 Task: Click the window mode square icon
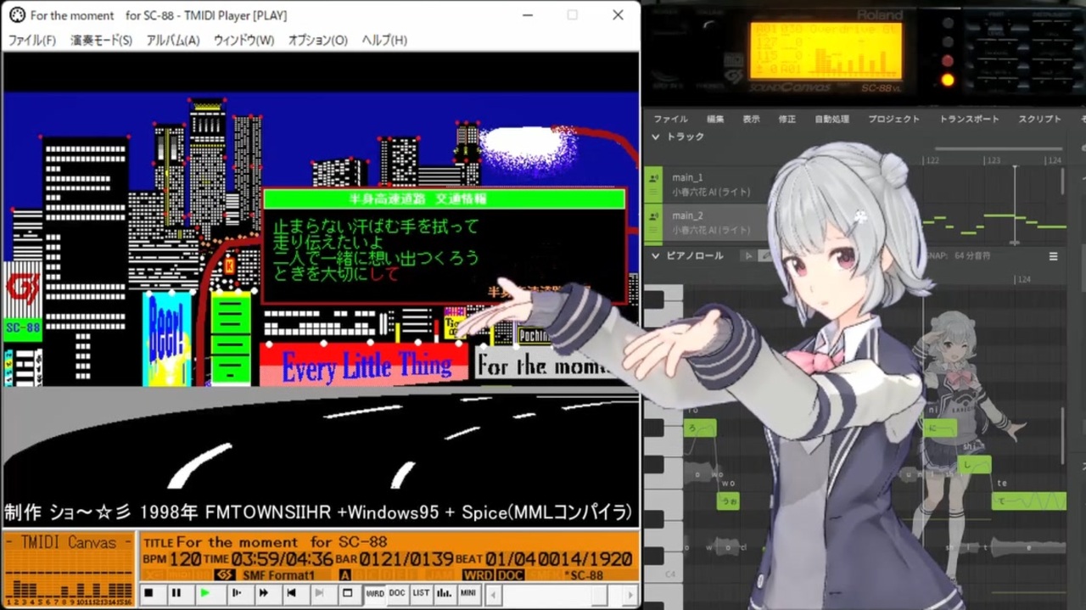[348, 593]
